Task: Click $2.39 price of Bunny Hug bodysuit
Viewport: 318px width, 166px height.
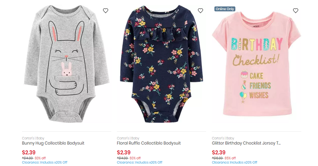Action: 29,152
